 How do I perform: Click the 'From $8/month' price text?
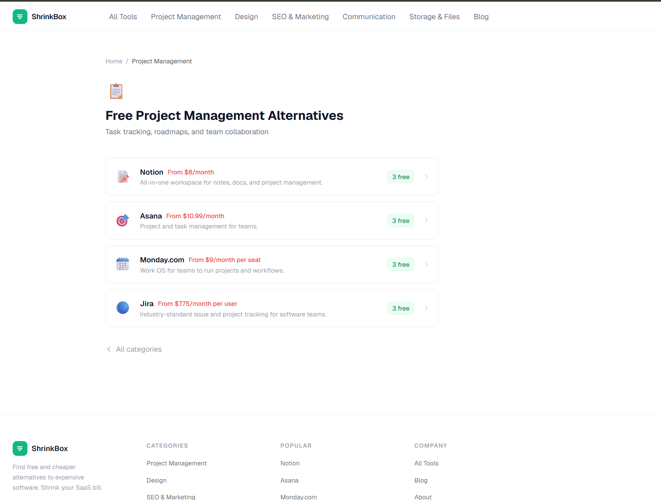[191, 172]
